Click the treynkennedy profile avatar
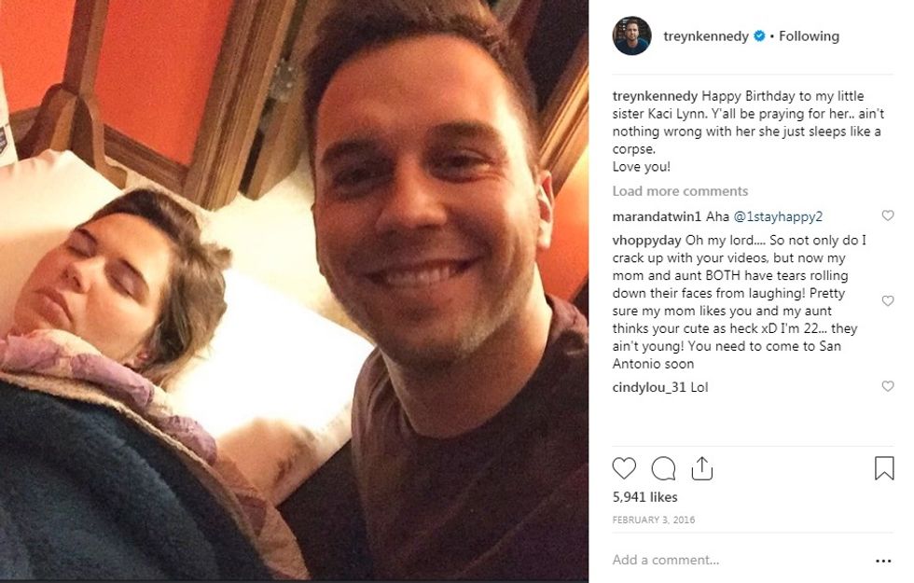 click(631, 36)
